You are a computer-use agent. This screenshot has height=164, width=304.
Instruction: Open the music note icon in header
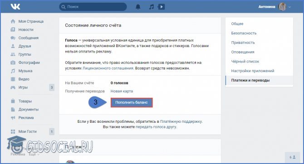(151, 7)
